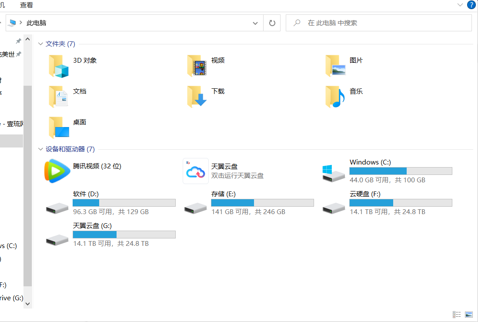This screenshot has width=478, height=322.
Task: Click the 云硬盘 (F:) drive name
Action: [365, 194]
